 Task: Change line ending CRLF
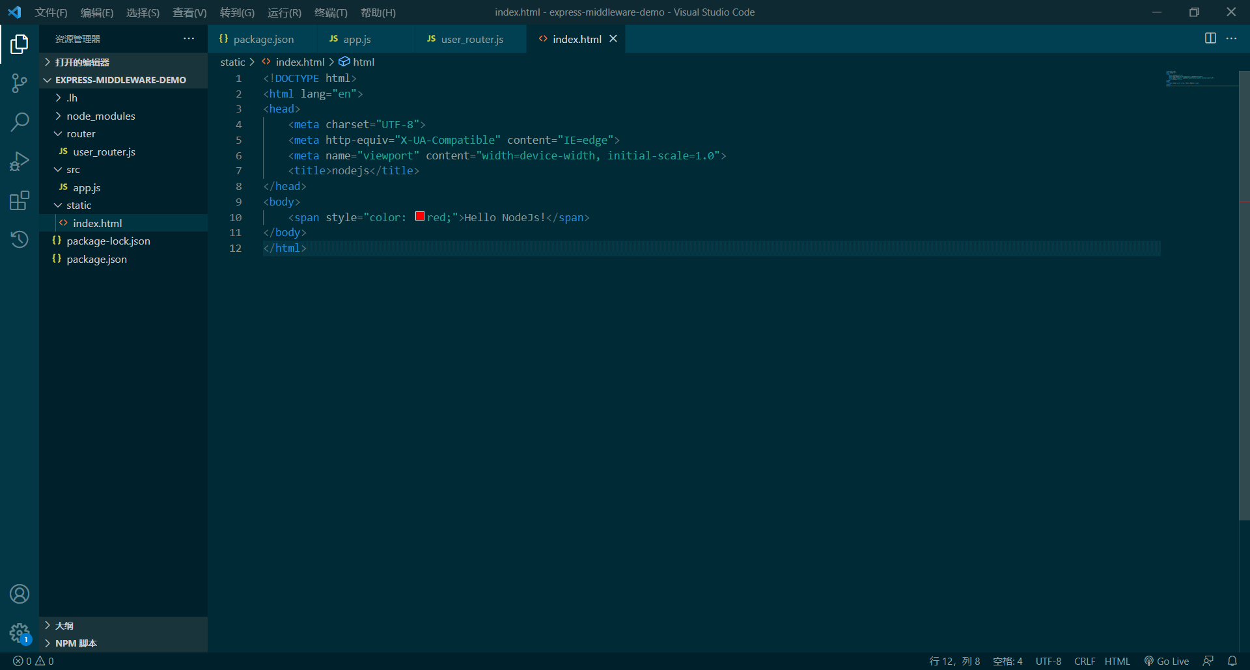pos(1085,661)
